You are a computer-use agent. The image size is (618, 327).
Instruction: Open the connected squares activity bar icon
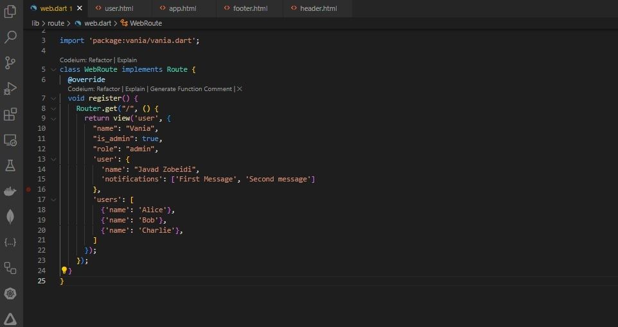(x=10, y=268)
